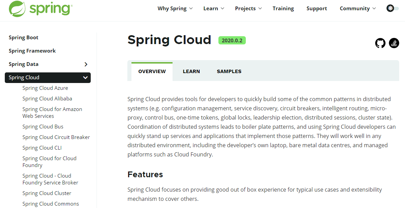Screen dimensions: 405x208
Task: Open the Stack Overflow icon link
Action: tap(394, 43)
